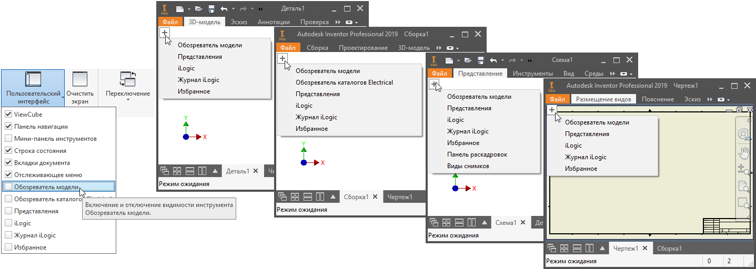The height and width of the screenshot is (269, 756).
Task: Click the plus browser button in Сборка1 window
Action: (283, 58)
